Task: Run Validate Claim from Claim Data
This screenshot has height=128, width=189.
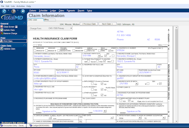Action: click(x=2, y=49)
